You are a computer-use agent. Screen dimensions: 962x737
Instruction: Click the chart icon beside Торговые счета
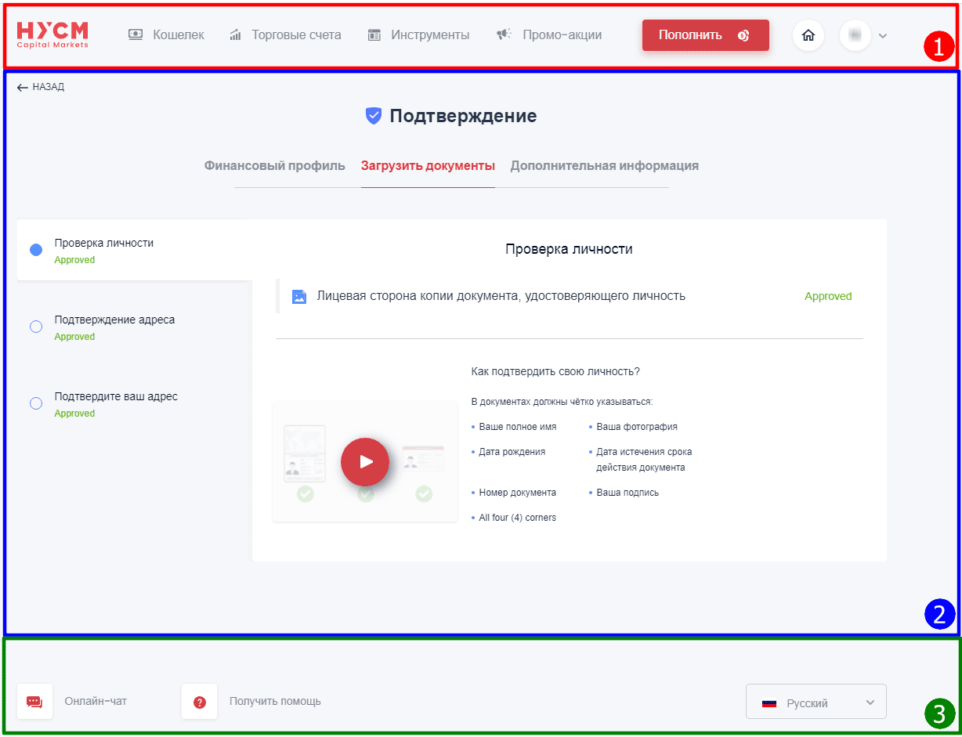(235, 34)
